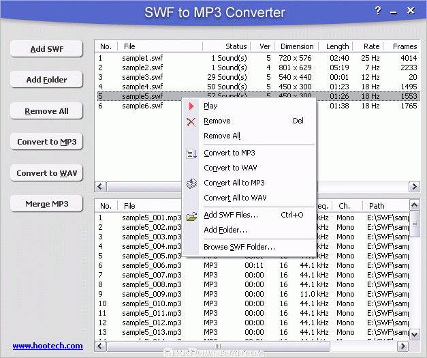Sort SWF list by Length column
This screenshot has height=358, width=427.
point(336,46)
